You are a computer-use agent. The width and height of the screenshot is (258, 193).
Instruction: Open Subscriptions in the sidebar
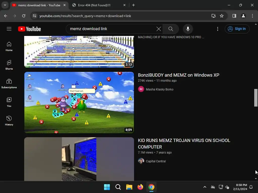[9, 84]
